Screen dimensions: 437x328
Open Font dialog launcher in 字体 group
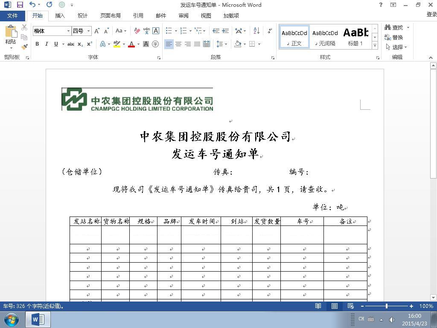pos(159,58)
